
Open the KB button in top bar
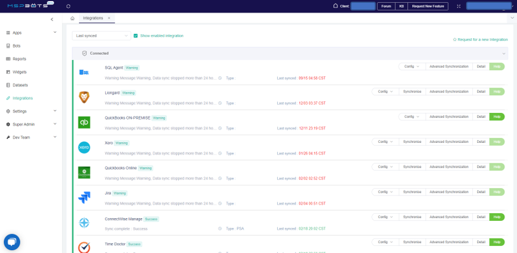[x=401, y=6]
